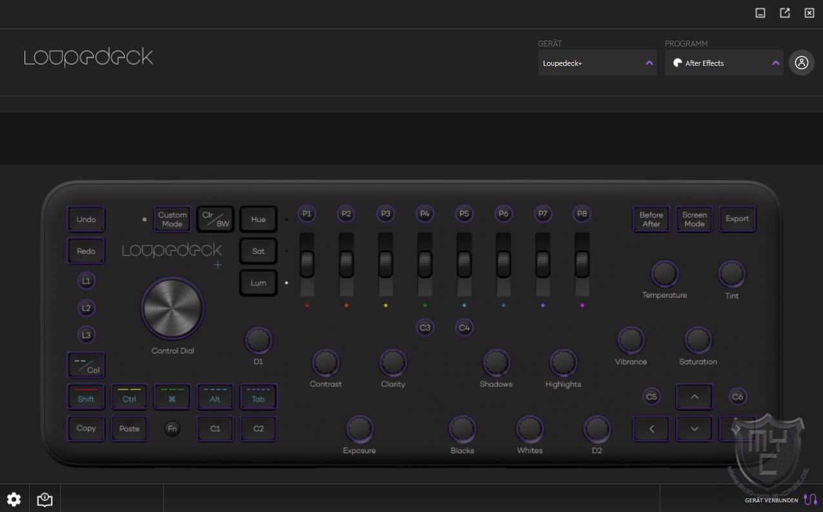Select the Control Dial
The width and height of the screenshot is (823, 512).
point(173,309)
